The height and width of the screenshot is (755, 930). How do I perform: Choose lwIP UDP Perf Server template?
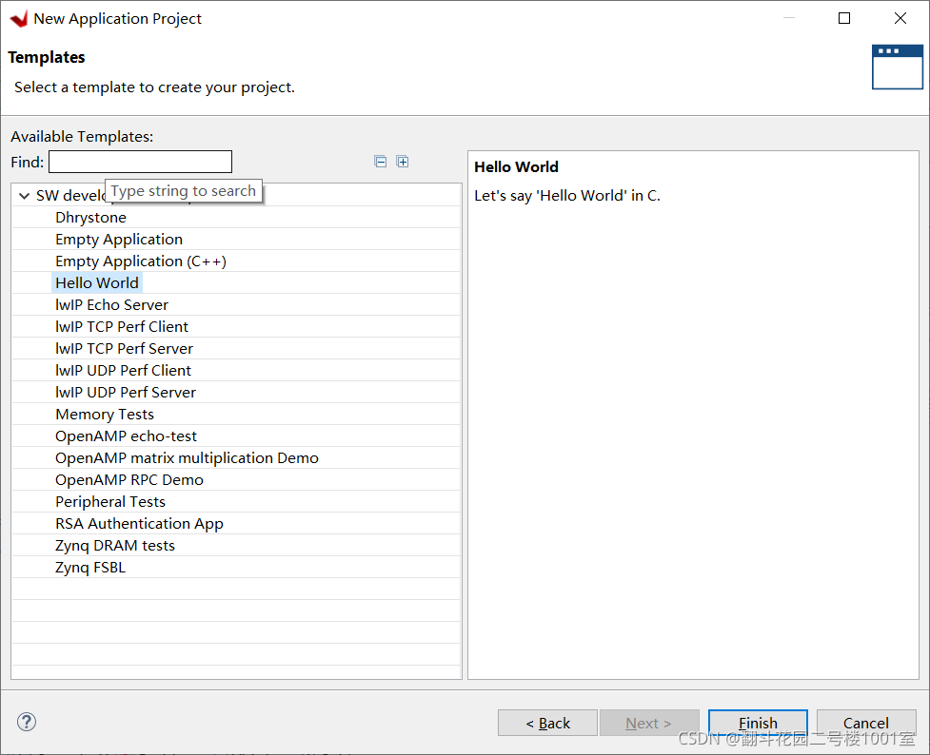pyautogui.click(x=126, y=393)
